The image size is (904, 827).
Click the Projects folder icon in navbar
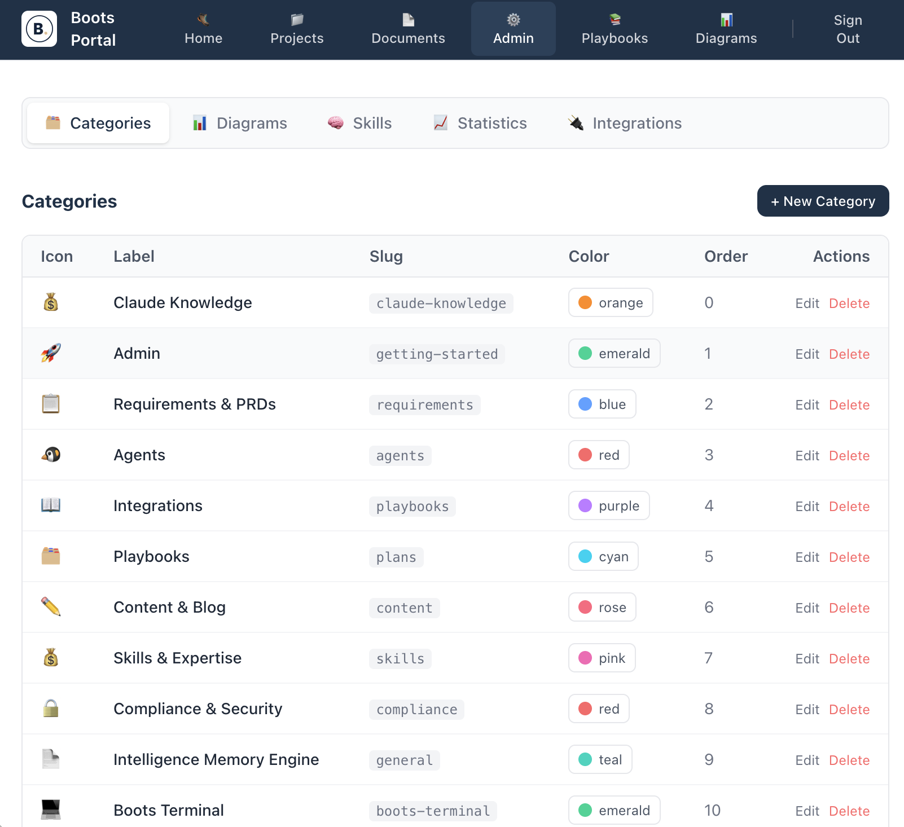[297, 20]
